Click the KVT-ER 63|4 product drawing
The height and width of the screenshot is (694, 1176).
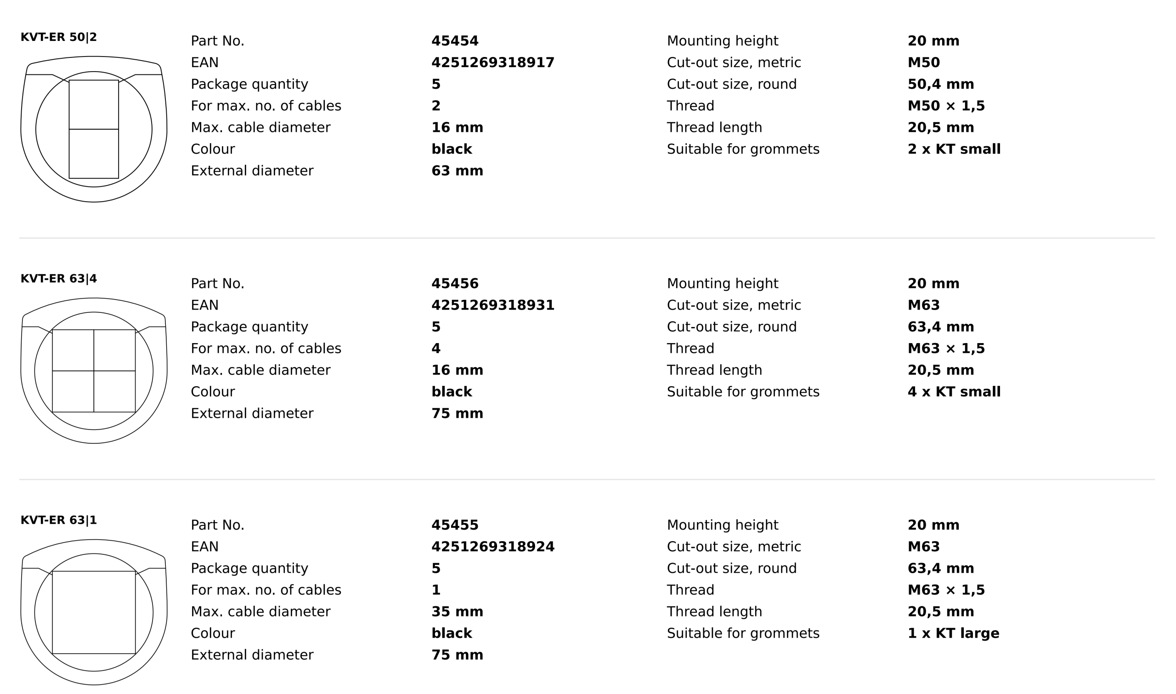[94, 370]
